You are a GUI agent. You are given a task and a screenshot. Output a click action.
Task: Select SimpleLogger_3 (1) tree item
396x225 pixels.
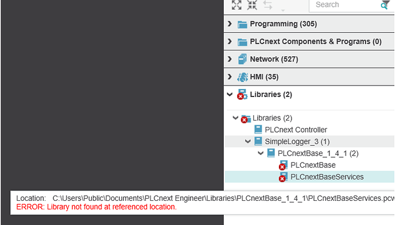(297, 141)
